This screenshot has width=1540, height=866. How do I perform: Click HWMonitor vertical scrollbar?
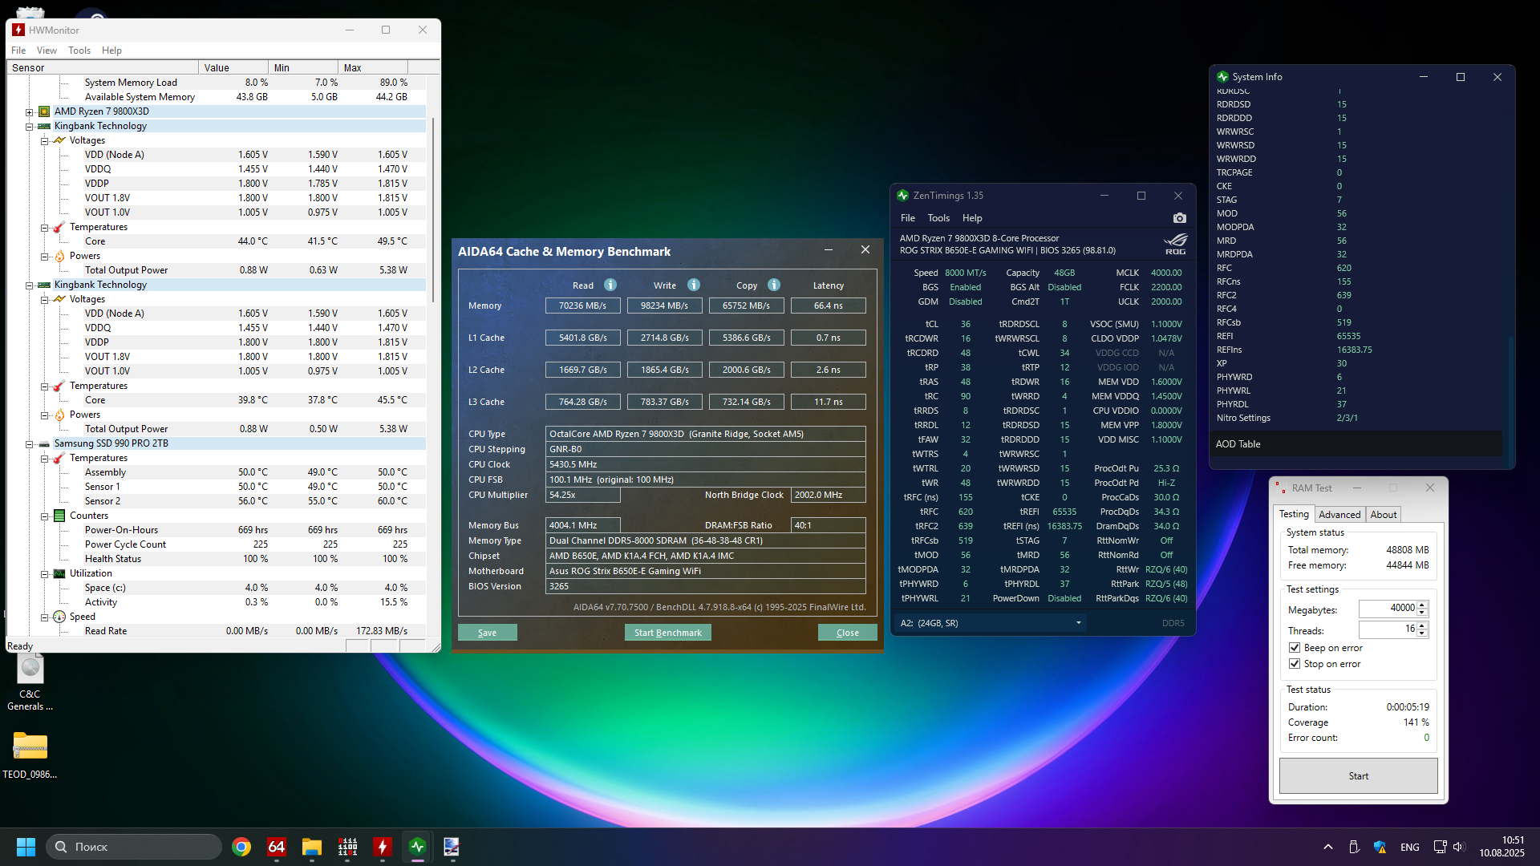pyautogui.click(x=433, y=208)
